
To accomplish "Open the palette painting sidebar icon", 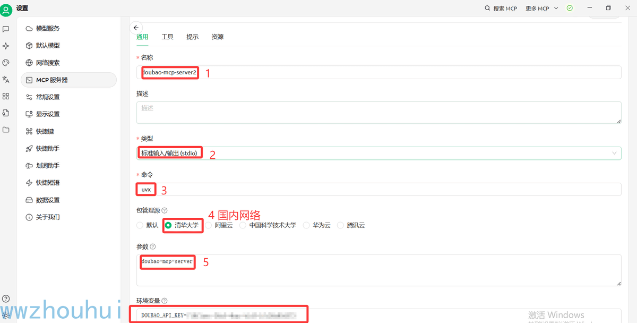I will point(6,63).
